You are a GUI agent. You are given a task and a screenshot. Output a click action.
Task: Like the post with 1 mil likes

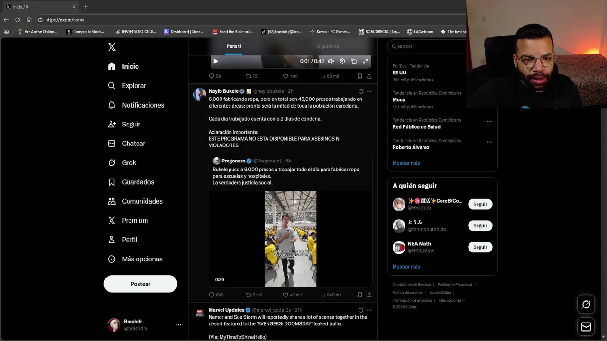point(290,76)
